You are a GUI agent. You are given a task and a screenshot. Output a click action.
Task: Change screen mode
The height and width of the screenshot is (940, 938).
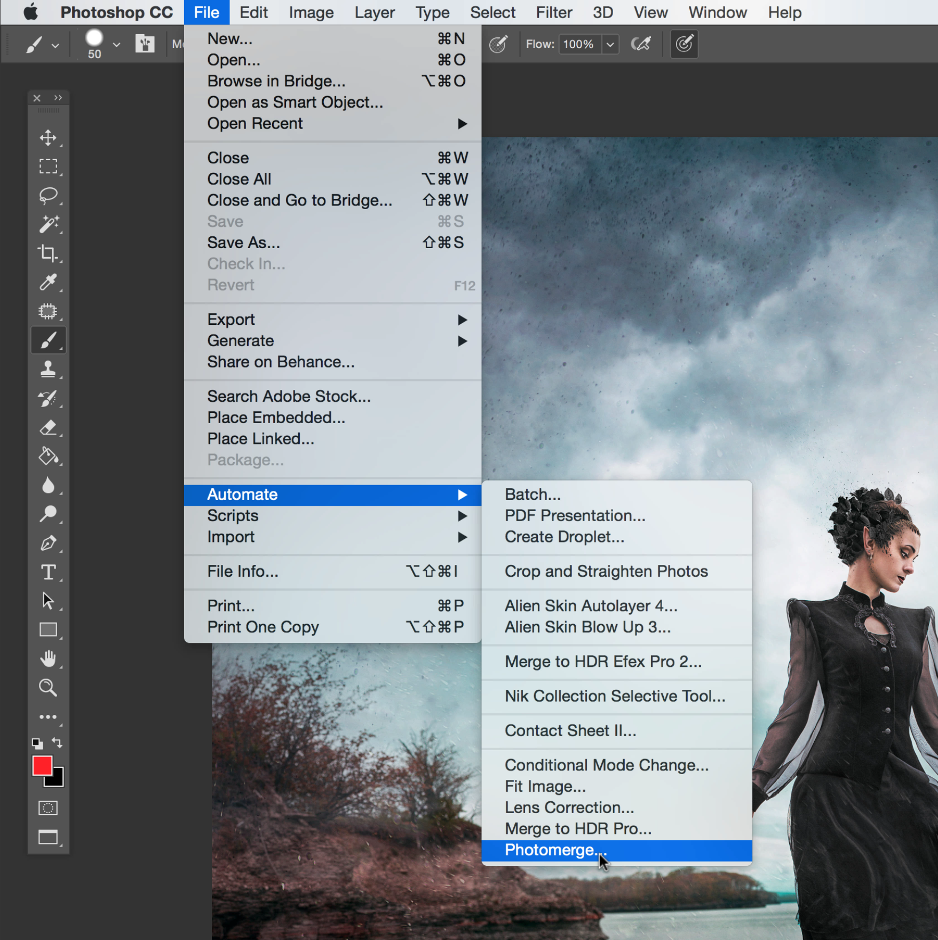click(x=48, y=837)
